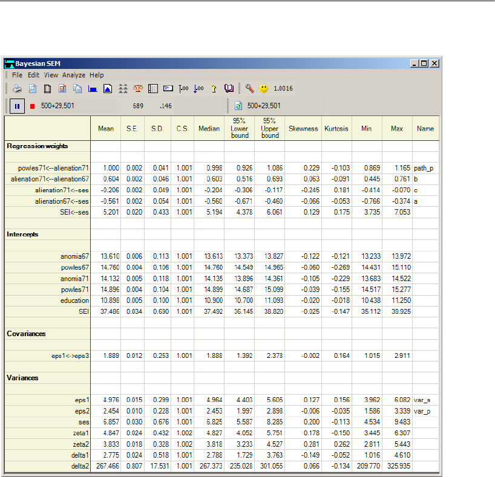Click the balance scales fit measures icon
Image resolution: width=495 pixels, height=477 pixels.
137,88
